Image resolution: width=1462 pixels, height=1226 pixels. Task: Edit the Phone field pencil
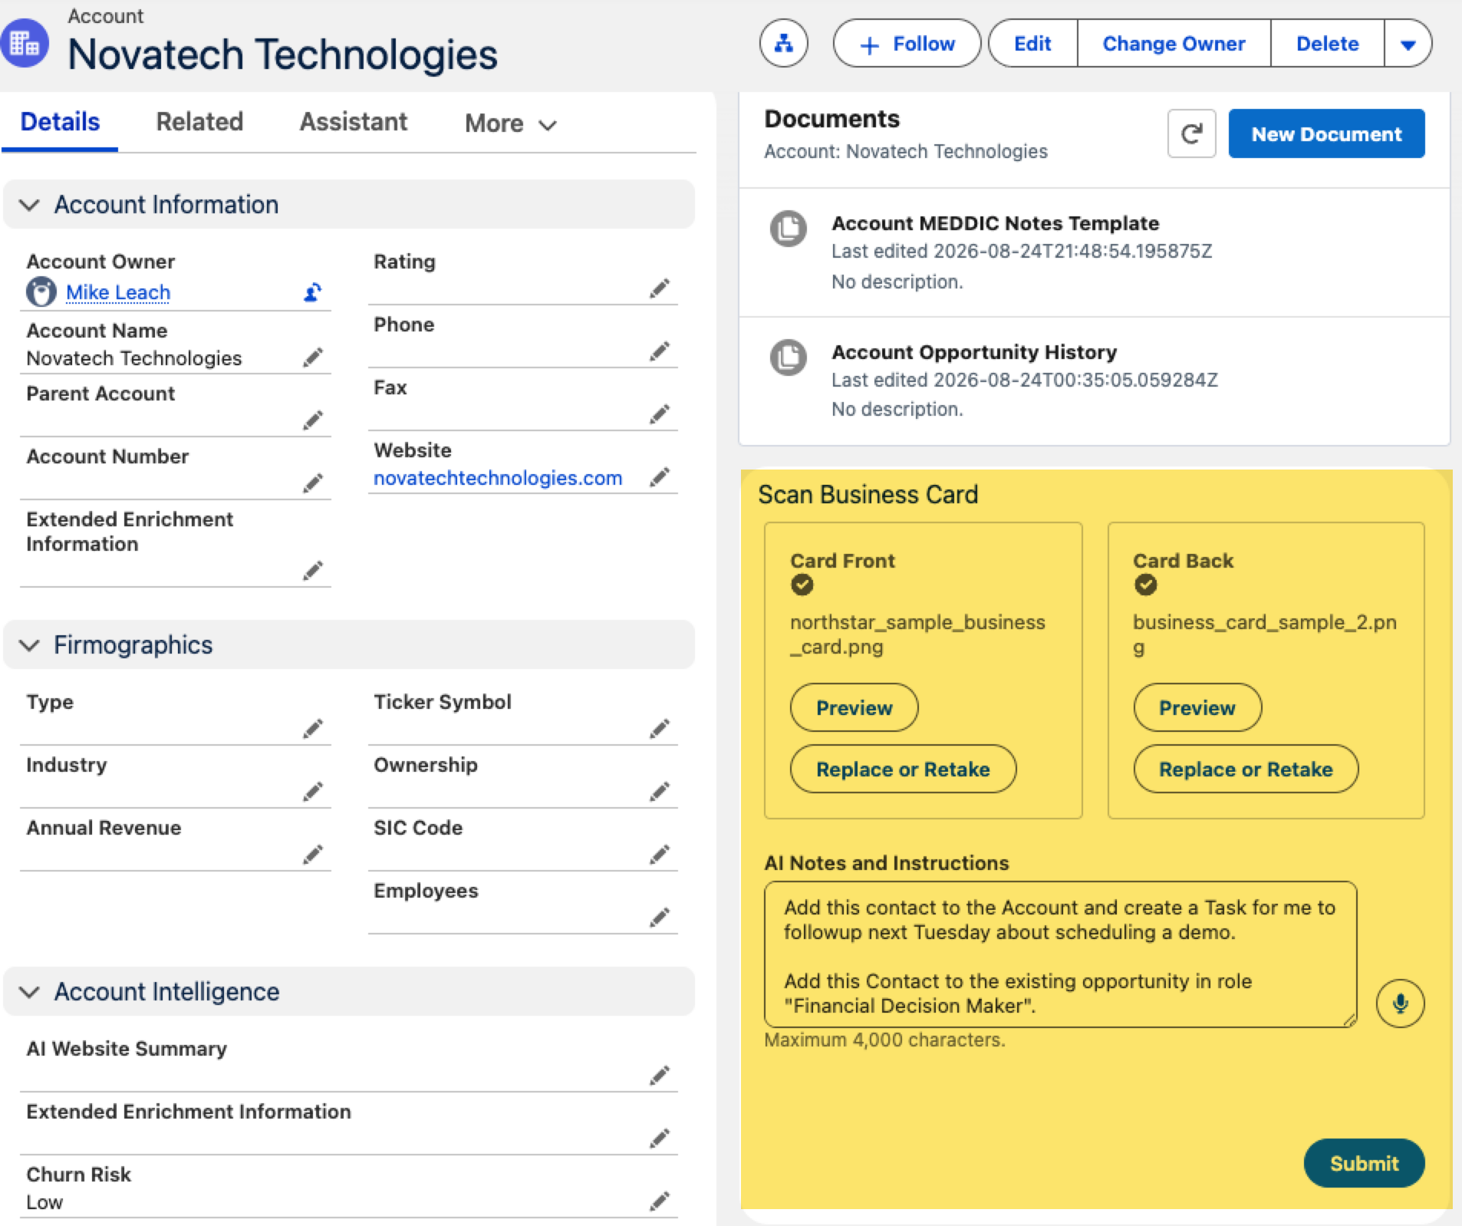tap(660, 351)
